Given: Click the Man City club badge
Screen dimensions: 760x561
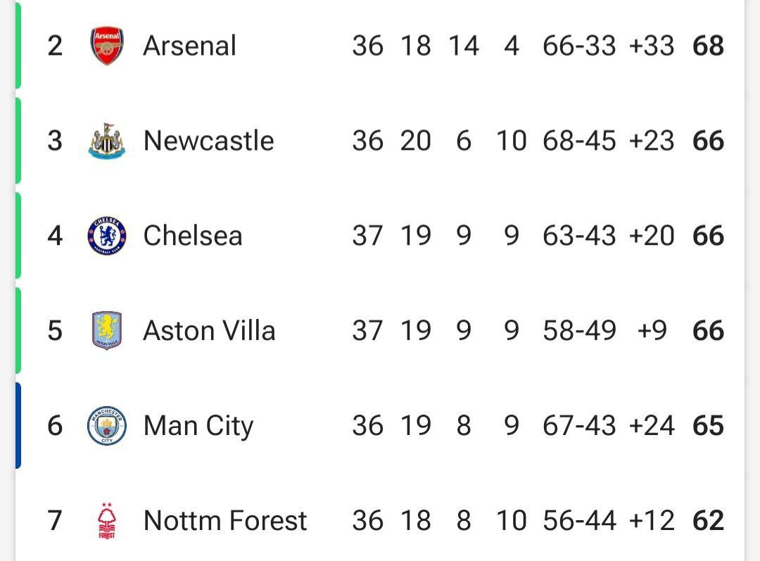Looking at the screenshot, I should click(x=107, y=426).
